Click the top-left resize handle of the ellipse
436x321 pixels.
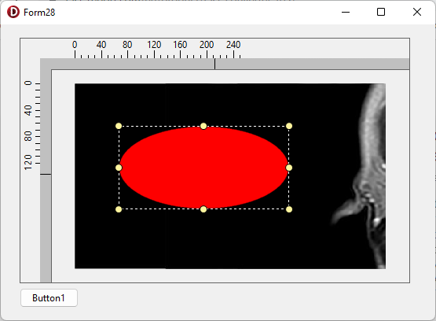[119, 126]
